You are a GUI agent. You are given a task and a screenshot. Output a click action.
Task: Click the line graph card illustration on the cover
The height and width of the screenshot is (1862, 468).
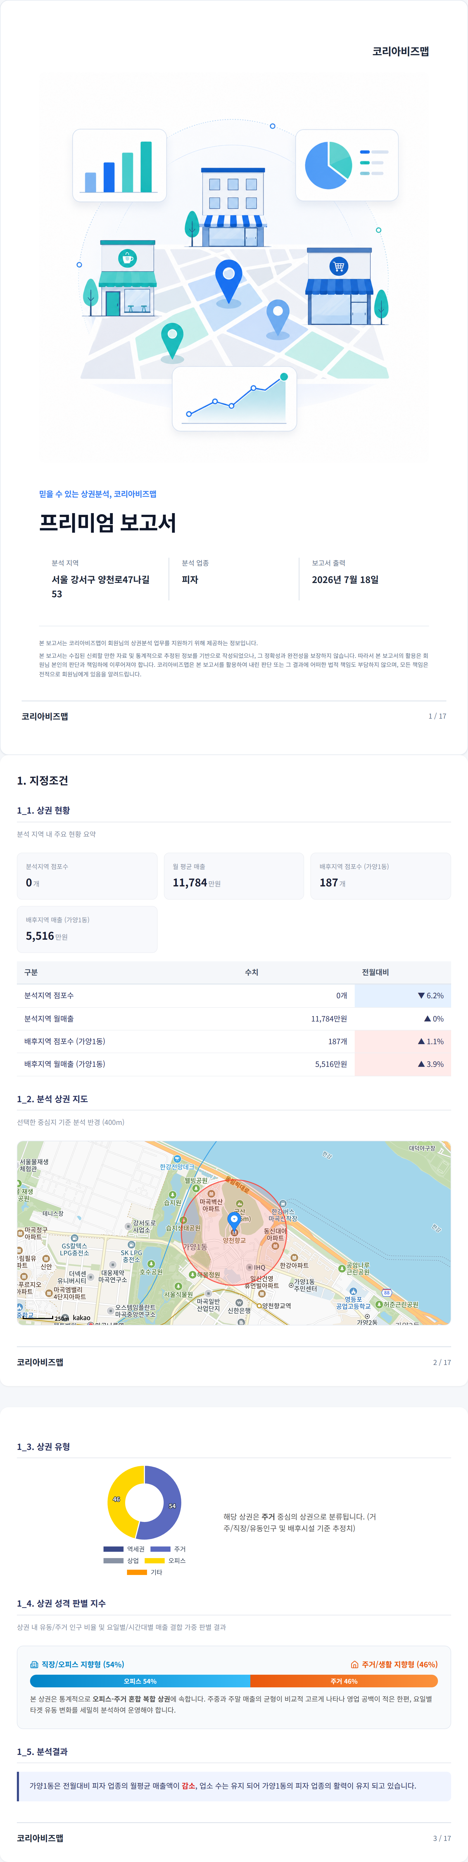(235, 399)
